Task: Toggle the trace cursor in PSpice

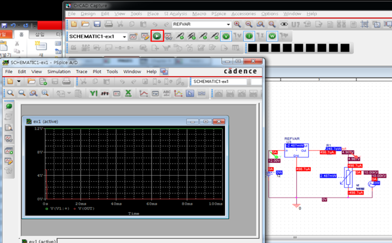Action: [190, 93]
